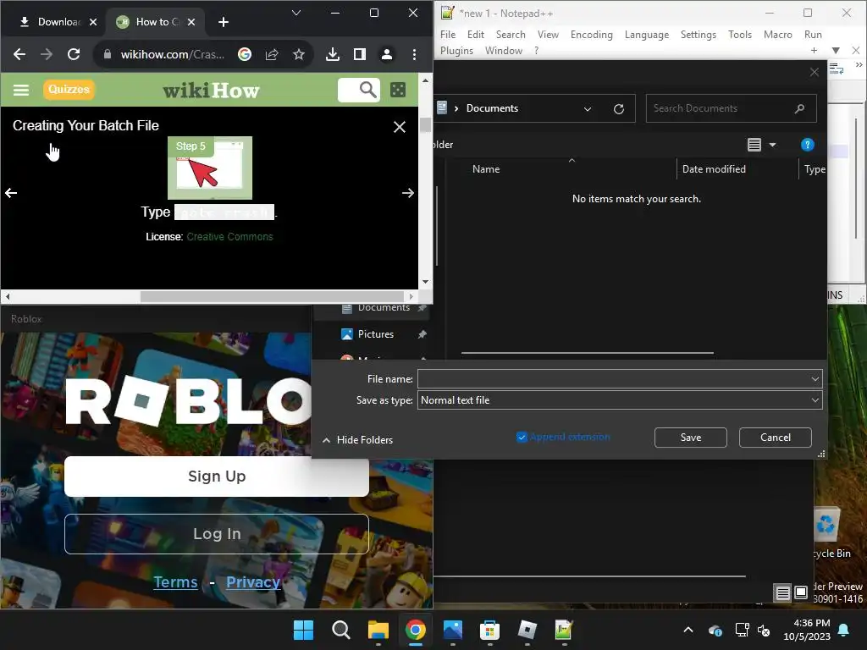Open Notepad++ Edit menu
867x650 pixels.
click(476, 34)
